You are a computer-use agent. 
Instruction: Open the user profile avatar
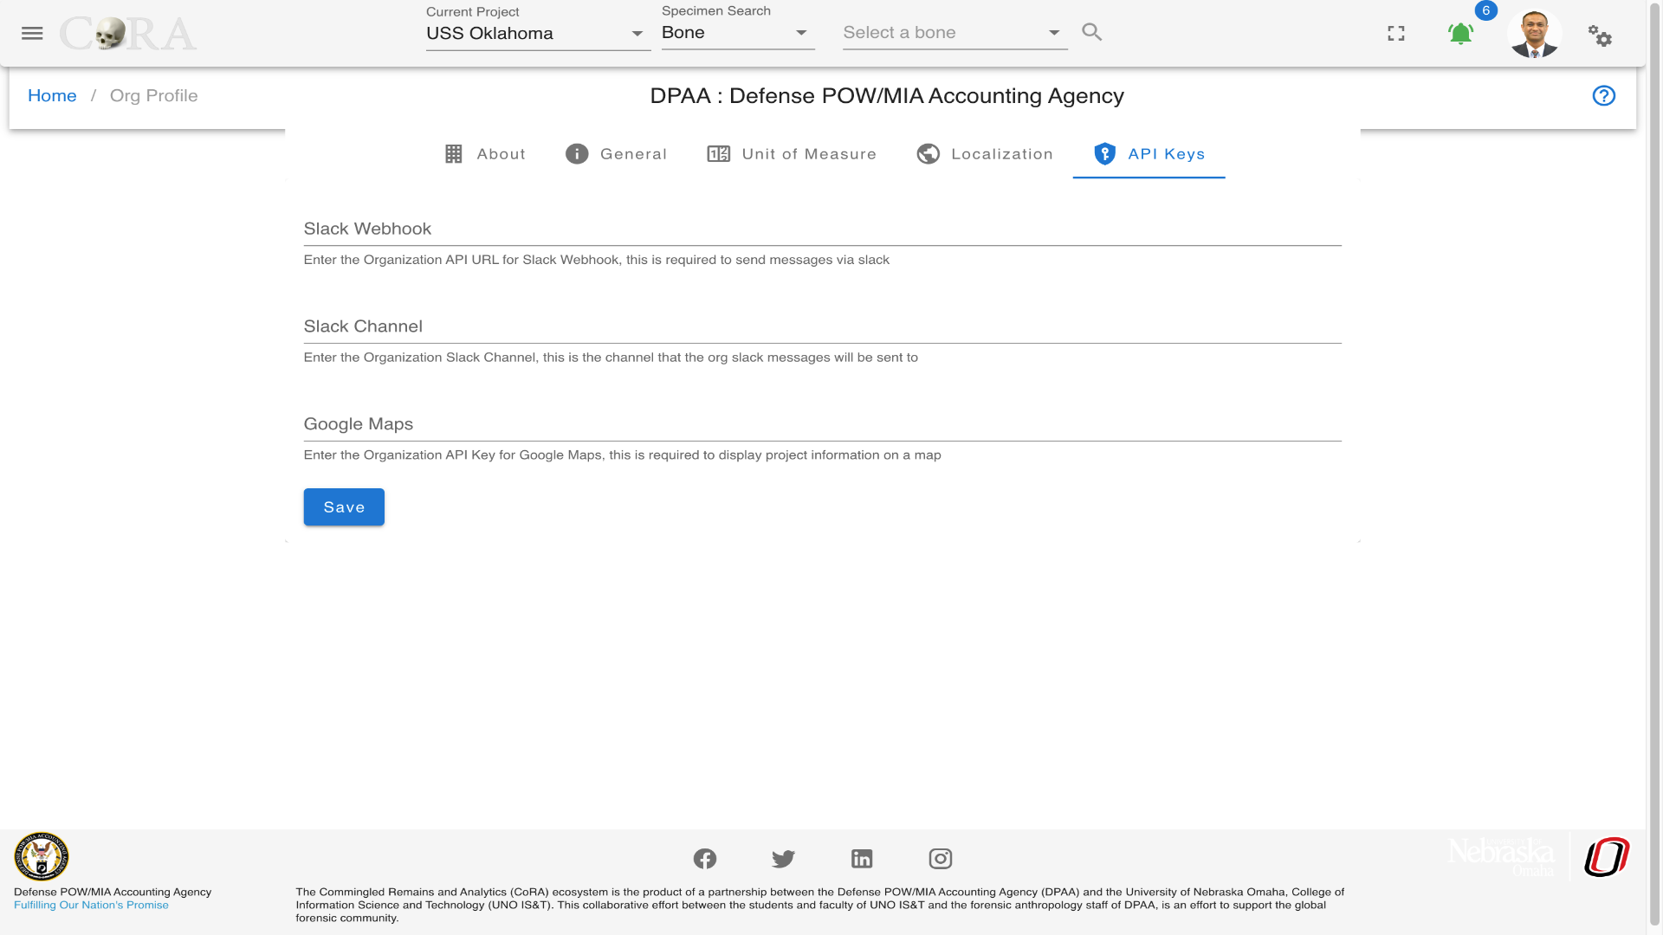pyautogui.click(x=1535, y=33)
